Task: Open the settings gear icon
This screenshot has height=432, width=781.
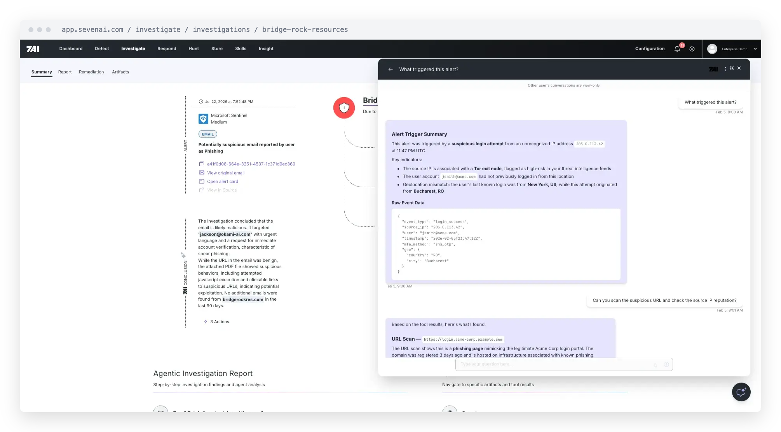Action: pyautogui.click(x=692, y=49)
